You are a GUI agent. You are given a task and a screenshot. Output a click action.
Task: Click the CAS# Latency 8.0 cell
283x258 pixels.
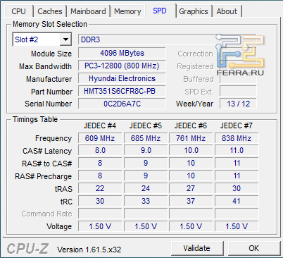coord(100,150)
